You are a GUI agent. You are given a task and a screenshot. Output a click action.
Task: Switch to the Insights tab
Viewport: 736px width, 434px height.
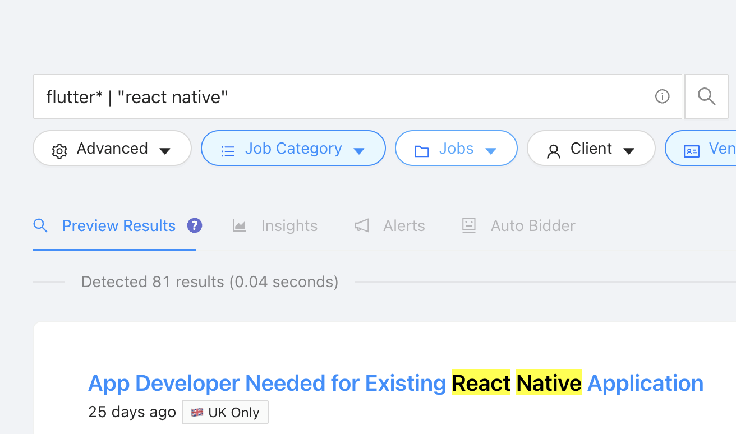coord(289,225)
